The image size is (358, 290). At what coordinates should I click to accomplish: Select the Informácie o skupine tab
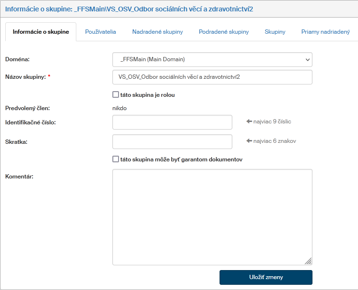tap(41, 32)
